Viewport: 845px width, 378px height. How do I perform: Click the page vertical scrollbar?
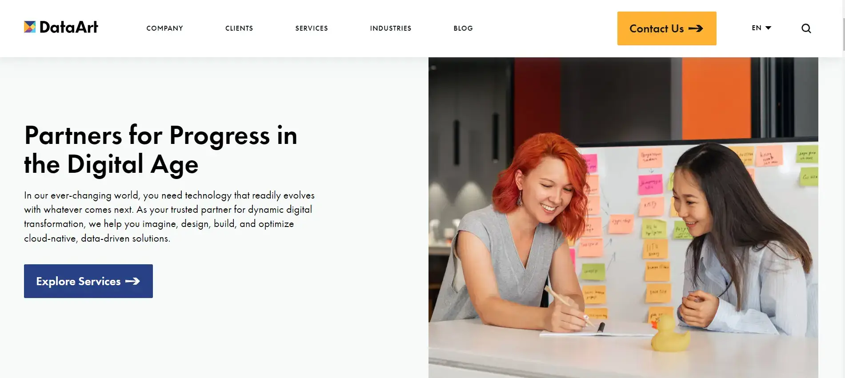coord(843,27)
